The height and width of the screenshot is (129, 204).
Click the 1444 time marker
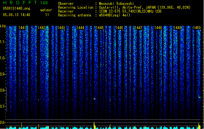tap(80, 28)
